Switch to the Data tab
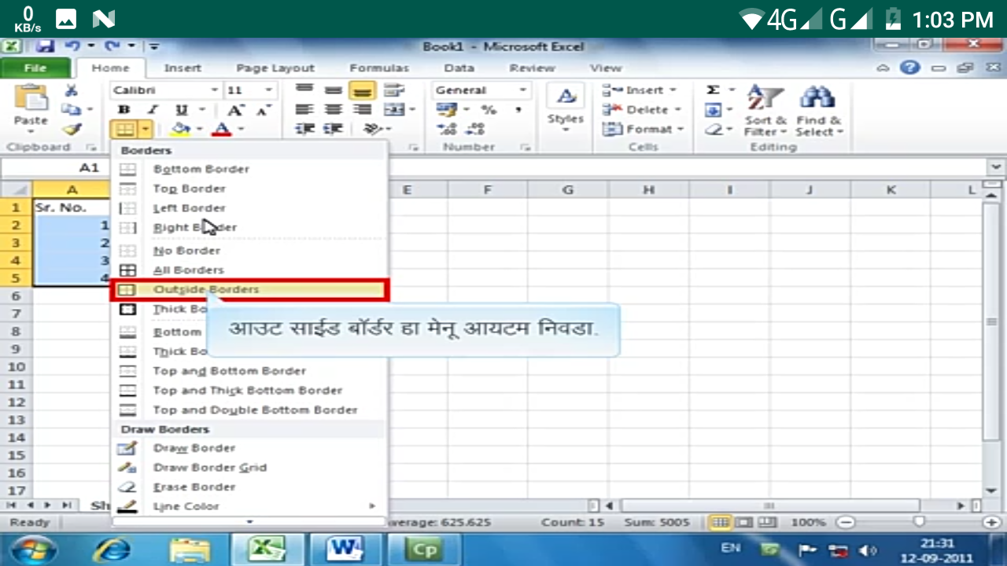Screen dimensions: 1007x566 459,68
